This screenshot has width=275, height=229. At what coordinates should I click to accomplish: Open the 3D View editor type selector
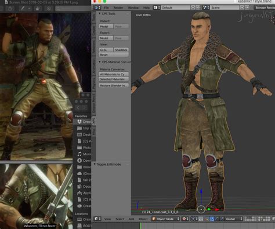coord(97,219)
